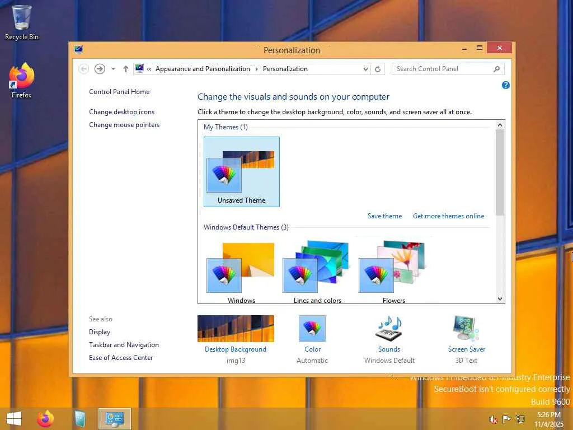Select the Personalization breadcrumb item
The image size is (573, 430).
[285, 69]
